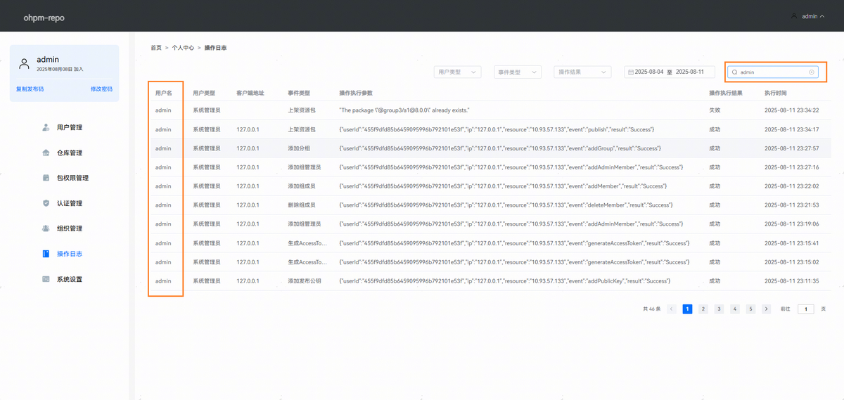The height and width of the screenshot is (400, 844).
Task: Click the 仓库管理 sidebar icon
Action: coord(46,153)
